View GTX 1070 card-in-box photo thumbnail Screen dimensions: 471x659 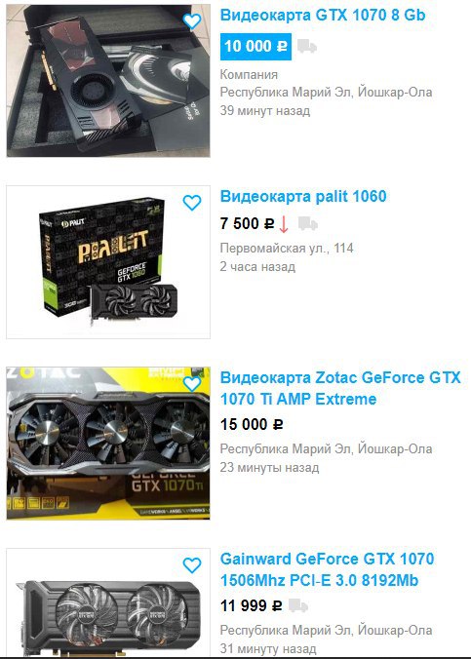click(108, 80)
